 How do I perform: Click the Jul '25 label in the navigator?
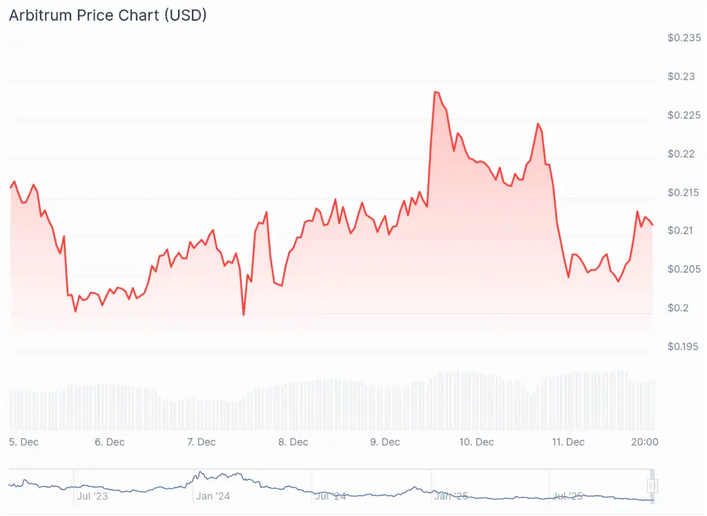point(569,495)
